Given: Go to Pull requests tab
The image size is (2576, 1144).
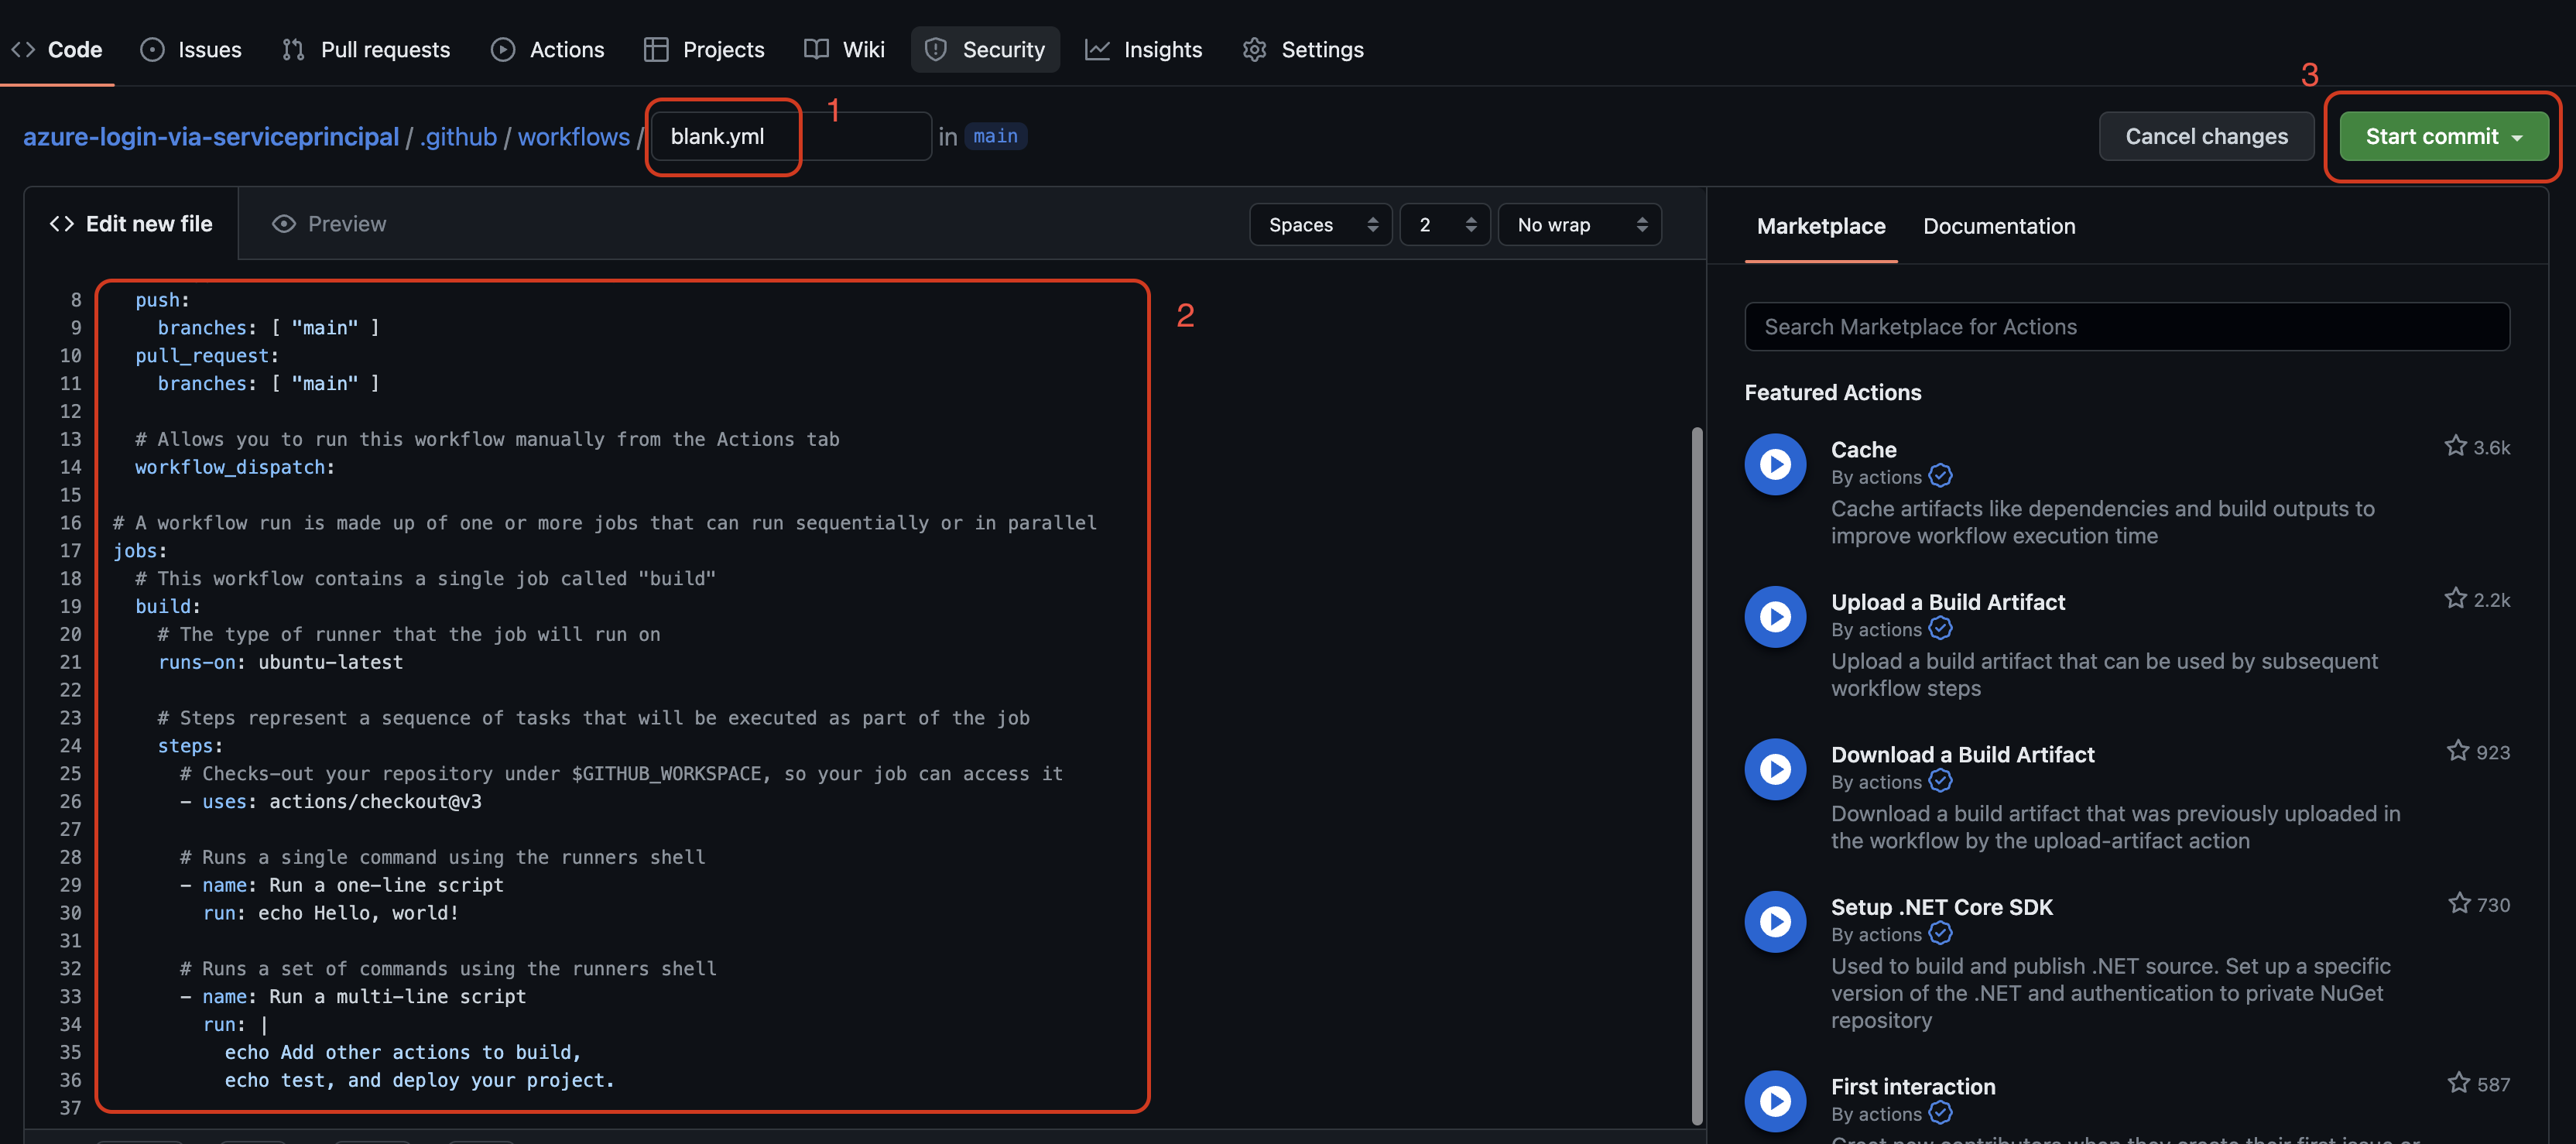Looking at the screenshot, I should pyautogui.click(x=366, y=49).
